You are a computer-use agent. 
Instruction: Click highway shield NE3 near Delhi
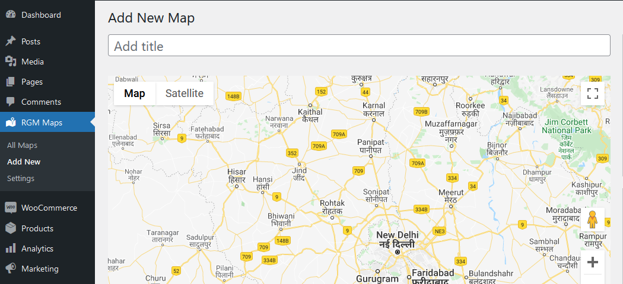pos(440,231)
